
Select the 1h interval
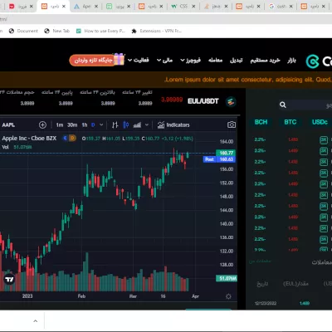click(85, 125)
